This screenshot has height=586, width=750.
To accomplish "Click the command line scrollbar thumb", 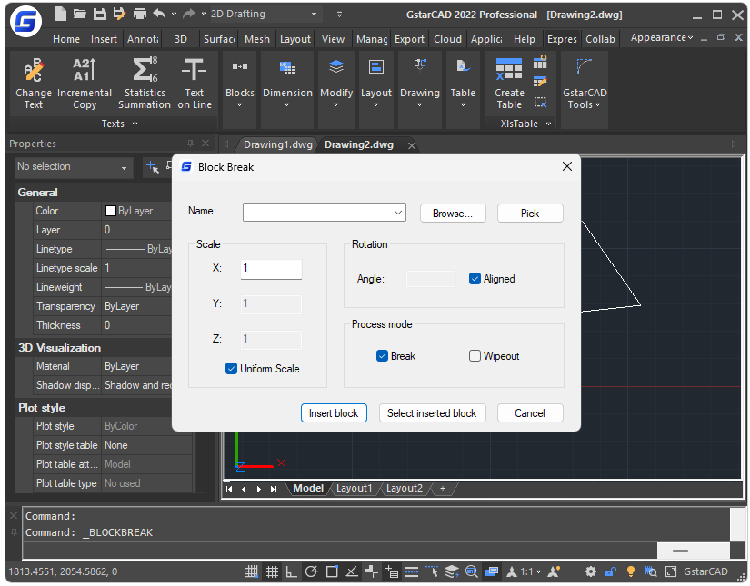I will click(x=680, y=551).
